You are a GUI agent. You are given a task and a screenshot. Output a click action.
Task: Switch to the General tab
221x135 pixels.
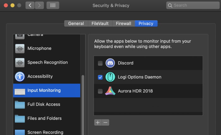(76, 23)
